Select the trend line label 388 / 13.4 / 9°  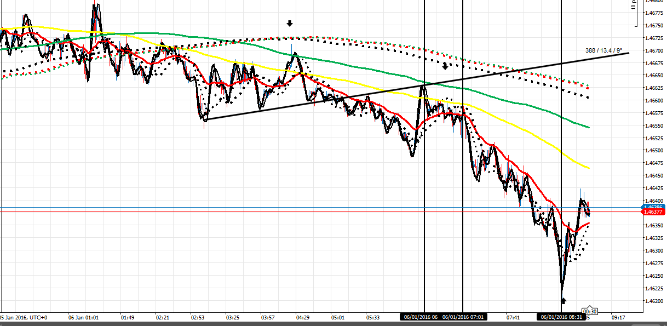pyautogui.click(x=603, y=50)
